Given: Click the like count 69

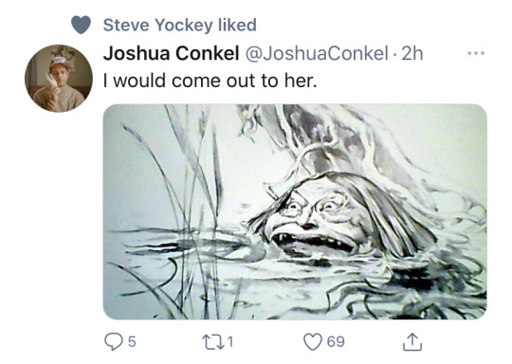Looking at the screenshot, I should [336, 342].
